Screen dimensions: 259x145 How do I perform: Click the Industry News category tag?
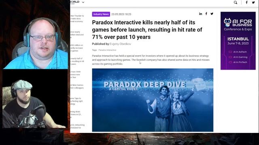tap(101, 14)
